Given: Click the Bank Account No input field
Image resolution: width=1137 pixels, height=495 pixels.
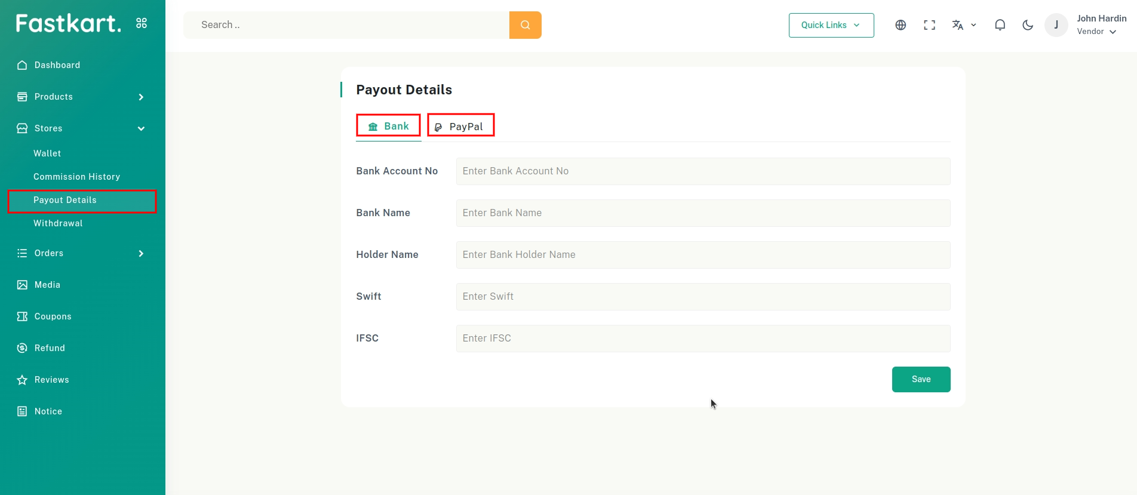Looking at the screenshot, I should coord(702,171).
